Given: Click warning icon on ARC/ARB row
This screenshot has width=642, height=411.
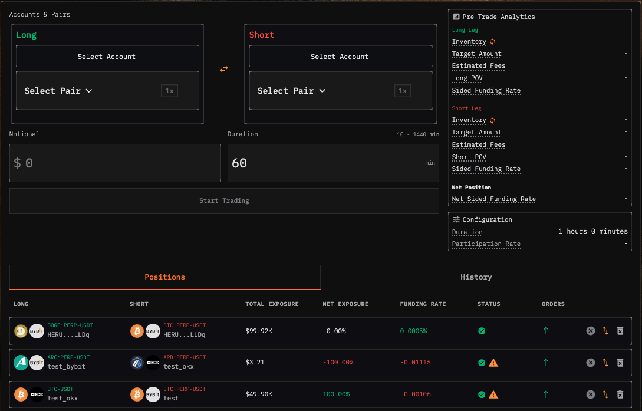Looking at the screenshot, I should click(494, 363).
